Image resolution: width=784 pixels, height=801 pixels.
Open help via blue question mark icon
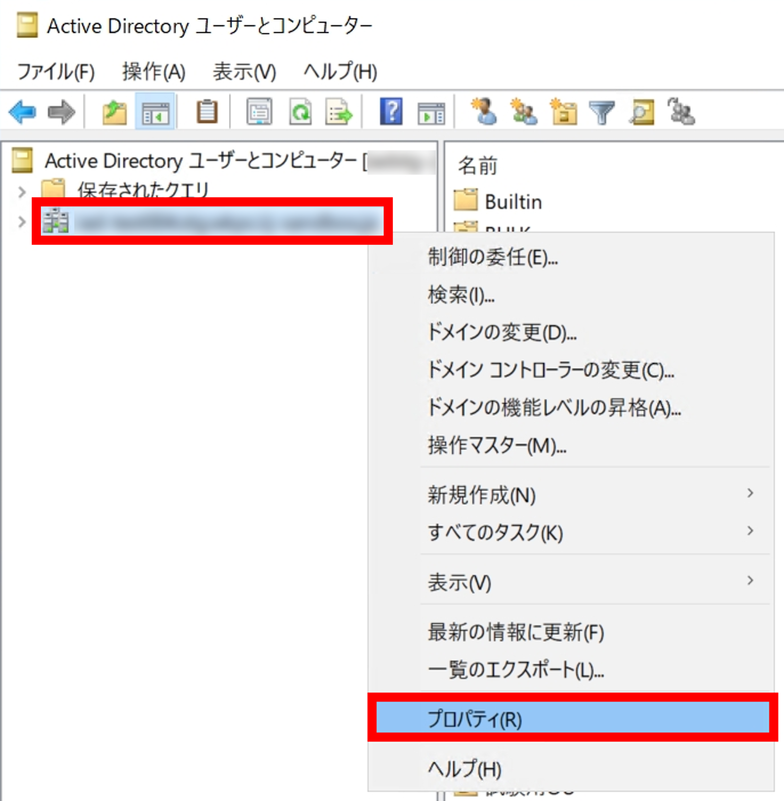point(391,111)
